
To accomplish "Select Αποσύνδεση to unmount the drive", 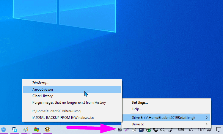I will tap(72, 89).
